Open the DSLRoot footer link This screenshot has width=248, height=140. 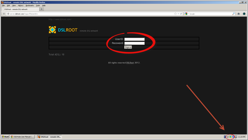(130, 63)
